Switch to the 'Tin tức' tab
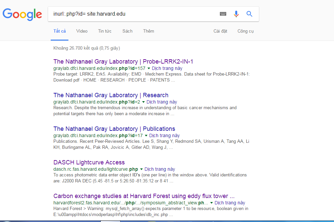 click(x=104, y=31)
